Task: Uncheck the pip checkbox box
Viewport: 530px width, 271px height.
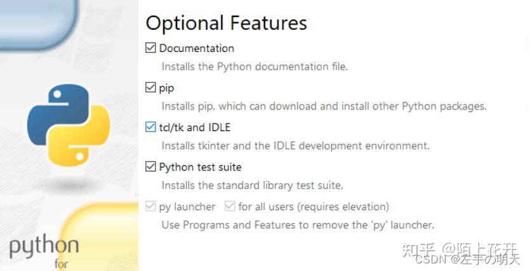Action: click(150, 87)
